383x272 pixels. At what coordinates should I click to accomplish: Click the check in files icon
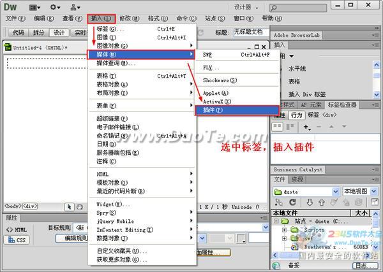coord(346,203)
